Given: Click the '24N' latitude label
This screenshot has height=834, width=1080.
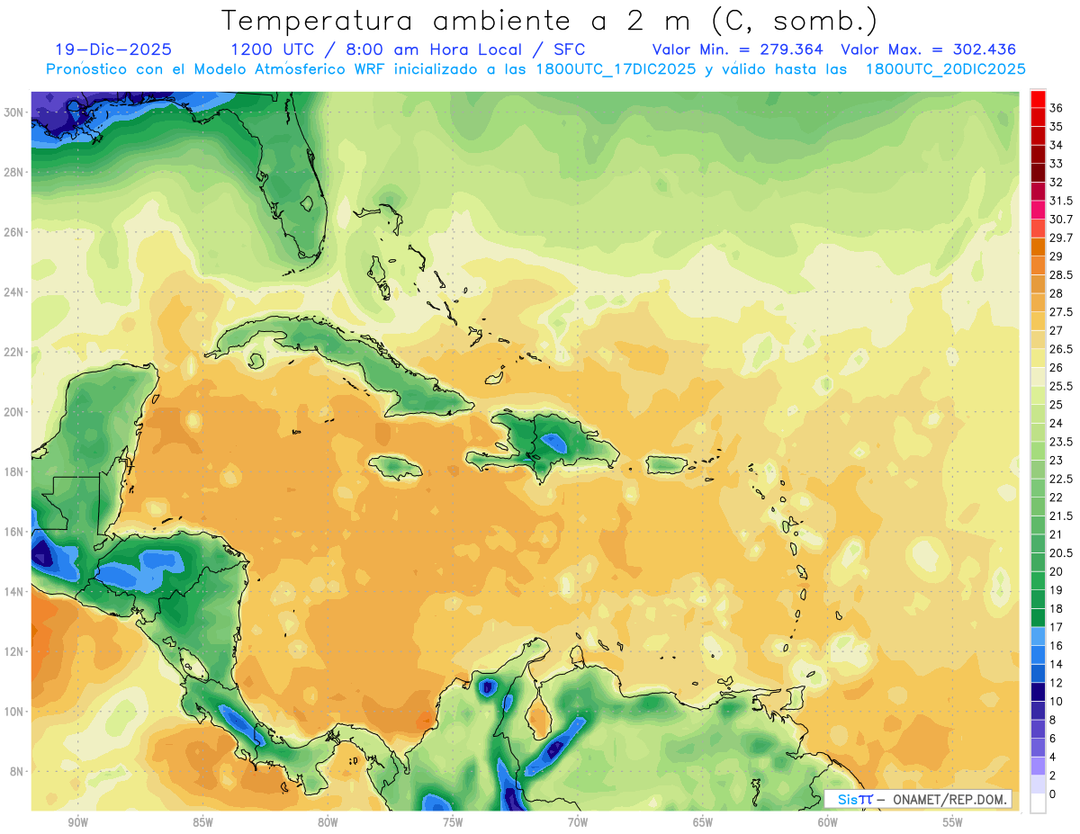Looking at the screenshot, I should pyautogui.click(x=14, y=291).
